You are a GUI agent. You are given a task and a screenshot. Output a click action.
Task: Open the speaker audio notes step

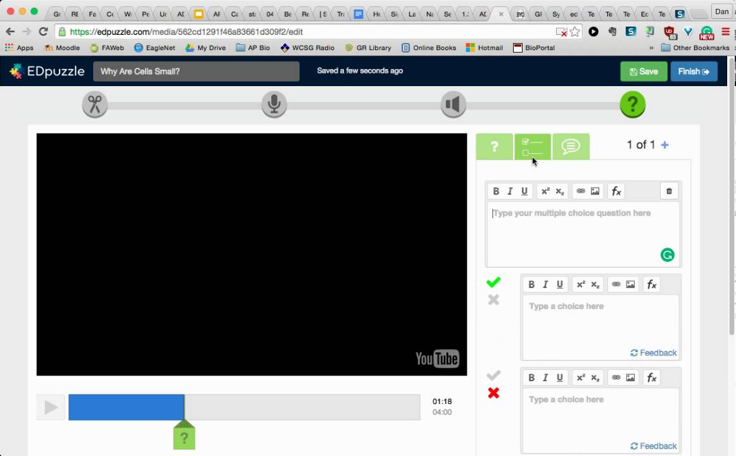point(454,104)
